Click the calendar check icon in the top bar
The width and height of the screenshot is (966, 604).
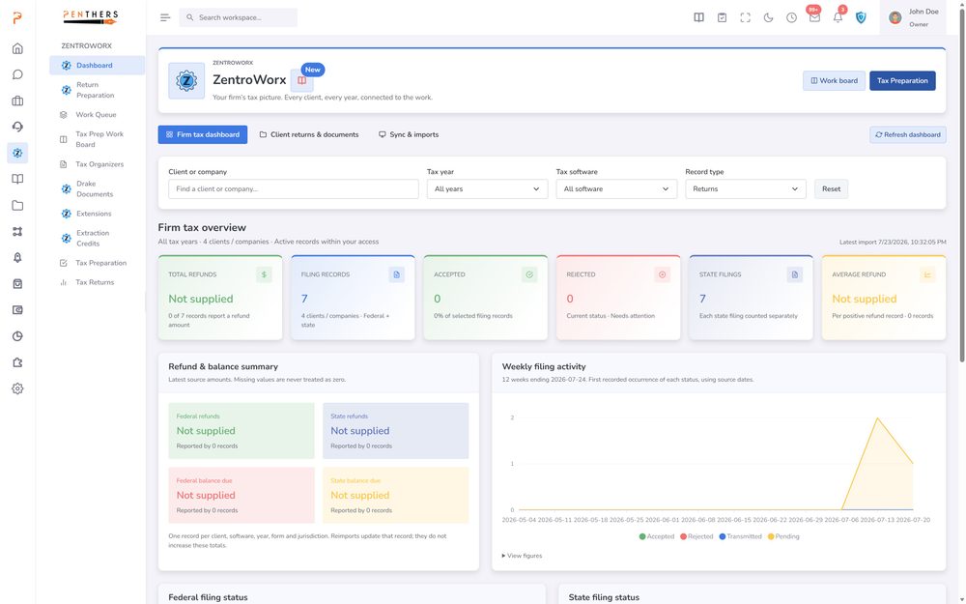pos(722,17)
